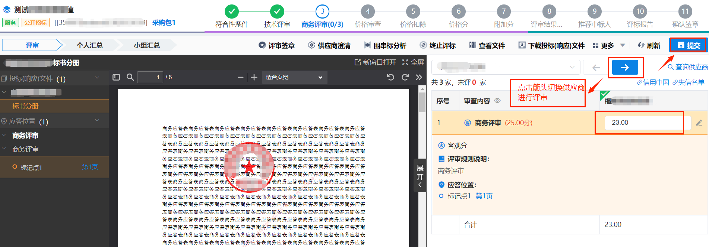Click the pencil edit icon beside score
This screenshot has width=709, height=247.
tap(699, 123)
